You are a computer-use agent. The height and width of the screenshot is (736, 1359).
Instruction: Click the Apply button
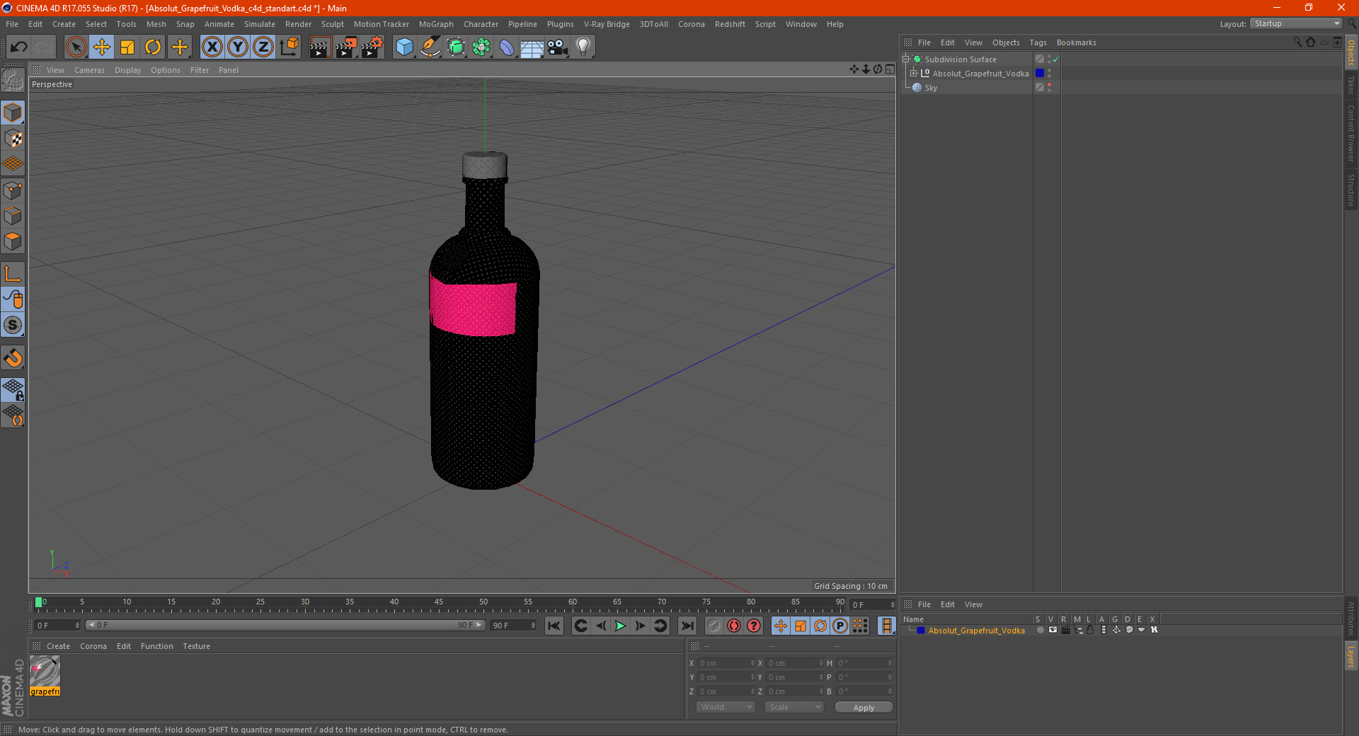(864, 708)
